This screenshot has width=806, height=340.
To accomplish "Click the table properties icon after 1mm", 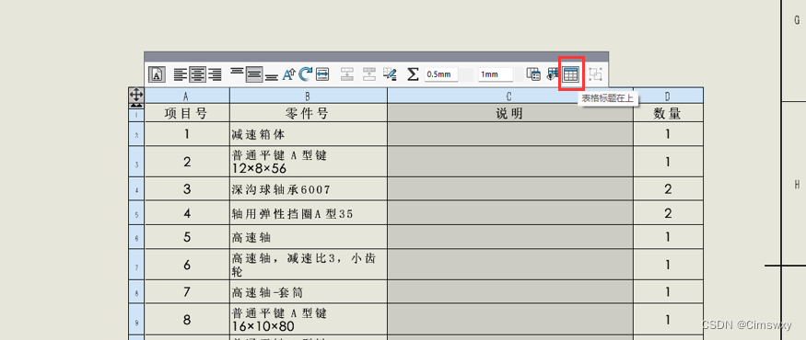I will point(533,74).
